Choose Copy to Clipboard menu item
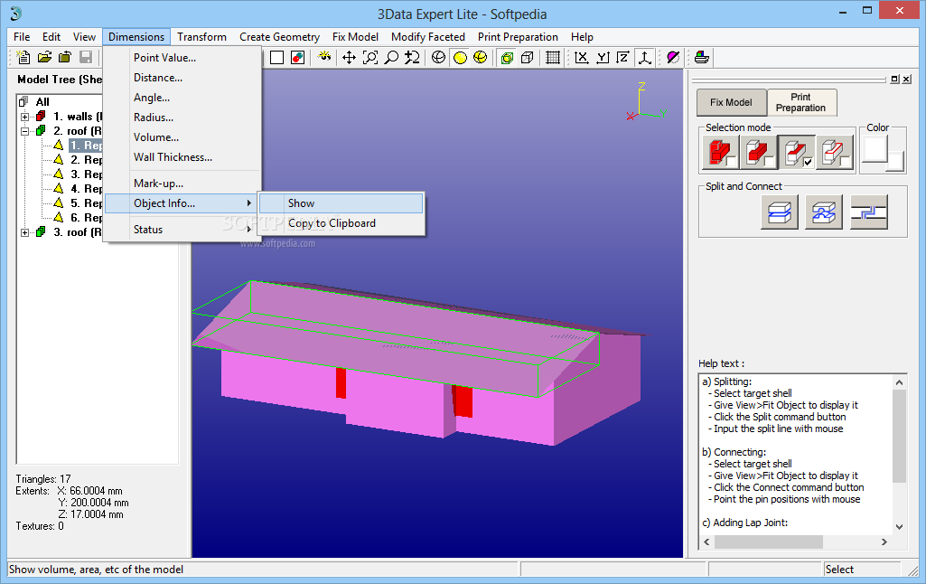 tap(341, 223)
